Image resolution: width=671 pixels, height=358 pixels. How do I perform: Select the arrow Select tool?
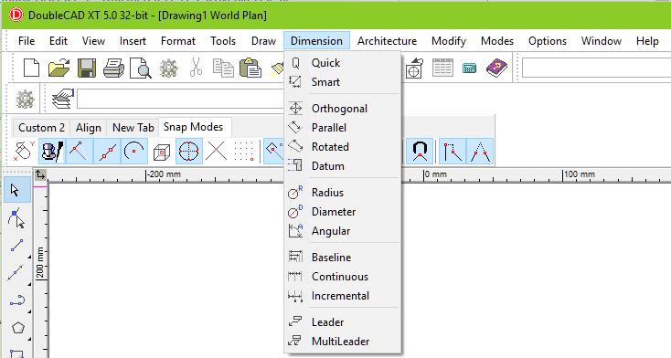point(16,190)
